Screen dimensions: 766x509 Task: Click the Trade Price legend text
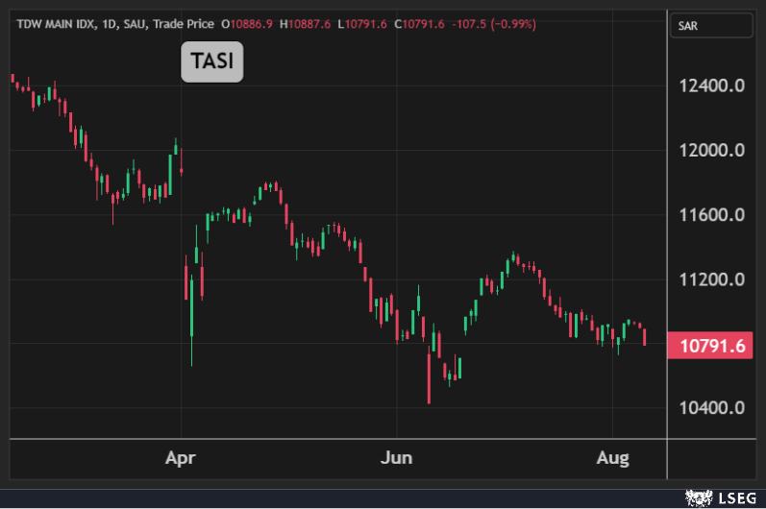point(182,24)
